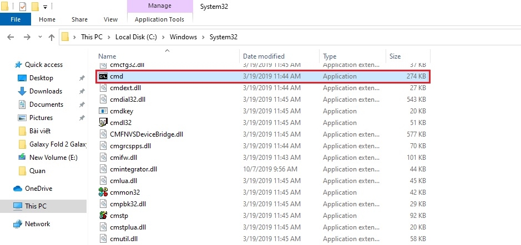Expand the root chevron before This PC
This screenshot has width=521, height=245.
click(75, 37)
